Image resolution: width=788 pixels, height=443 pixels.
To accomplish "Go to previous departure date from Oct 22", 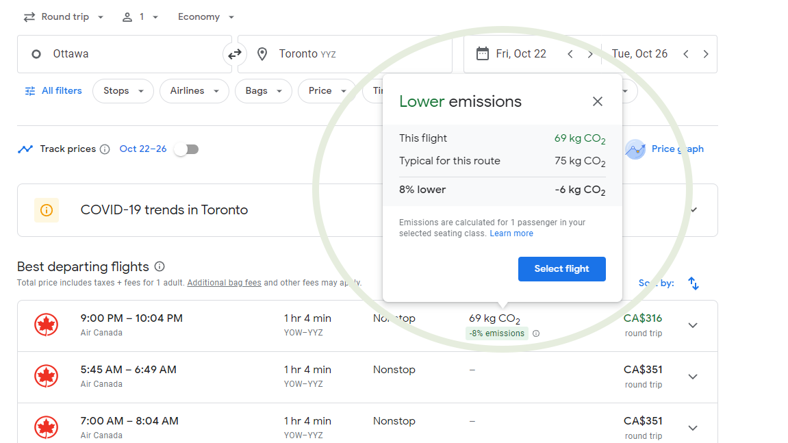I will (x=570, y=54).
